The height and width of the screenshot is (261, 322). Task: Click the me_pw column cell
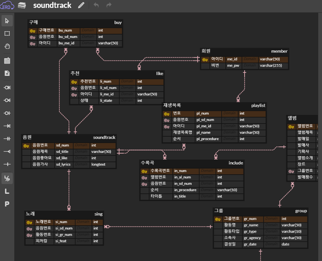pos(234,65)
